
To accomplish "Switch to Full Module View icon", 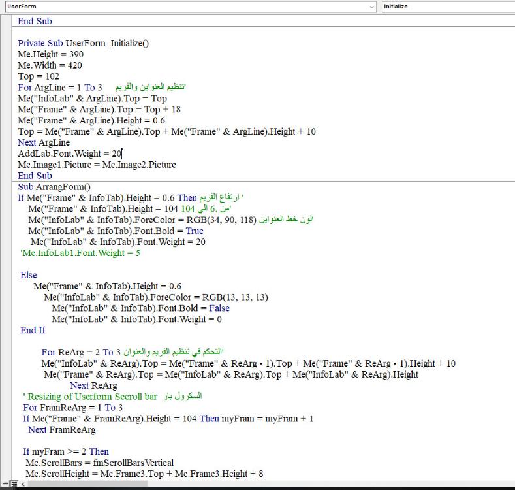I will click(12, 484).
